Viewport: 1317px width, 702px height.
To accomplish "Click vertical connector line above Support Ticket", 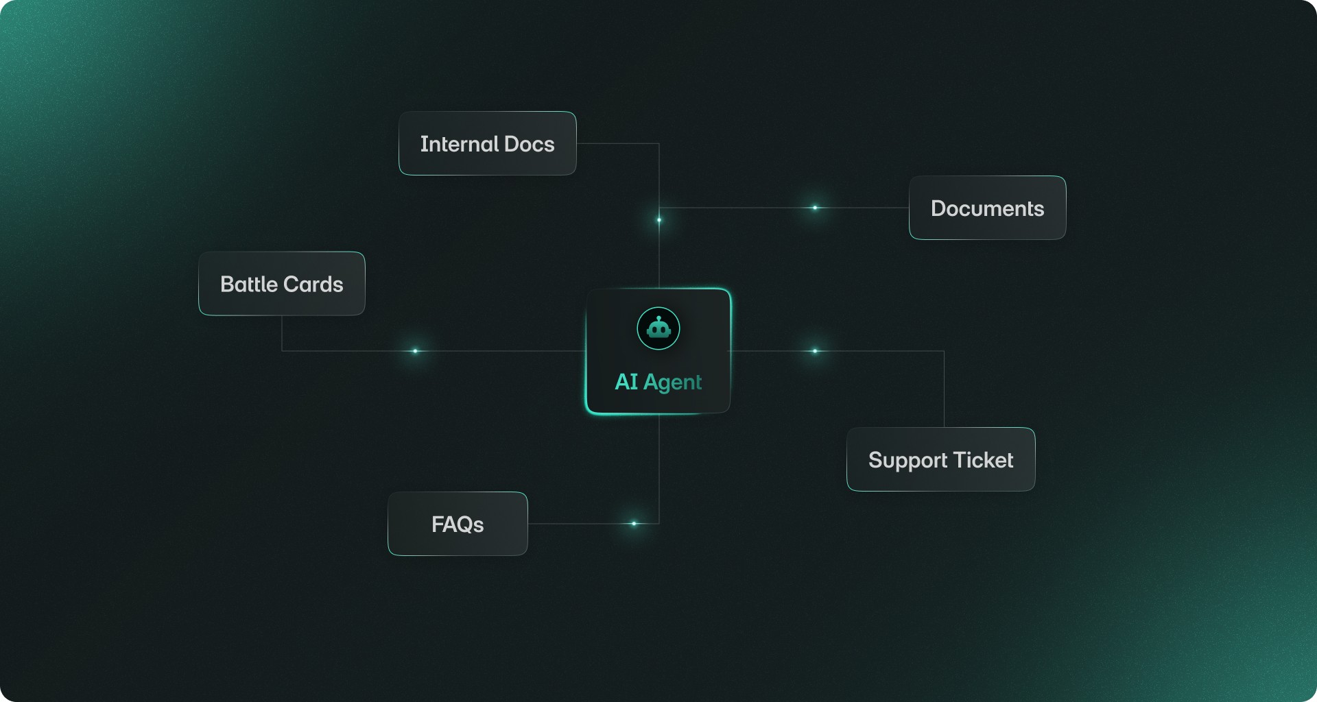I will point(944,389).
